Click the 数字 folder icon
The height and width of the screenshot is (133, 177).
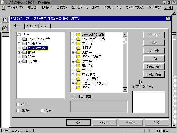(24, 52)
